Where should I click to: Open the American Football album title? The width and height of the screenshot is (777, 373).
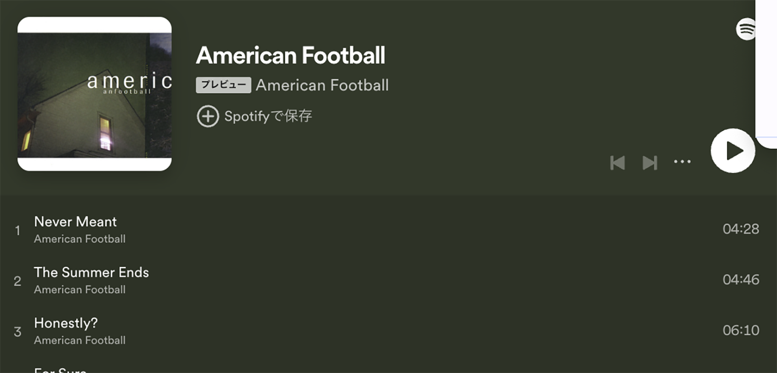pos(290,55)
